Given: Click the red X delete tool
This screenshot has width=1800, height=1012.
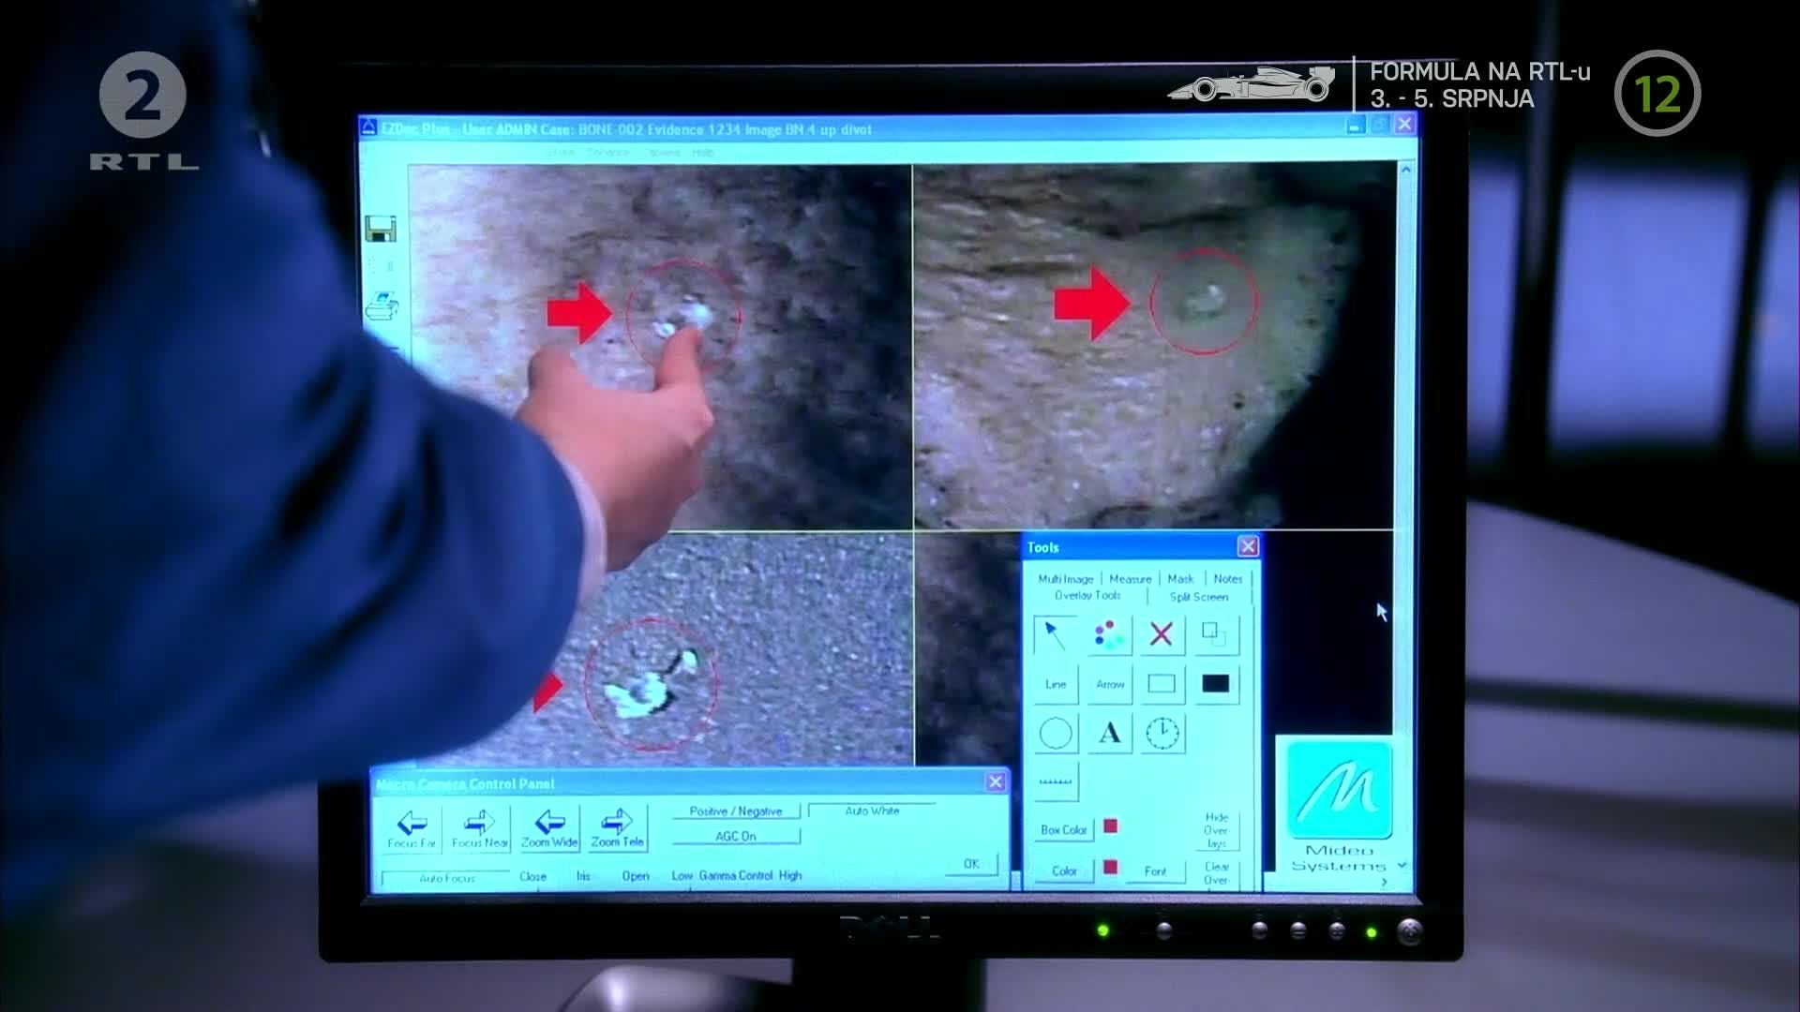Looking at the screenshot, I should 1162,635.
